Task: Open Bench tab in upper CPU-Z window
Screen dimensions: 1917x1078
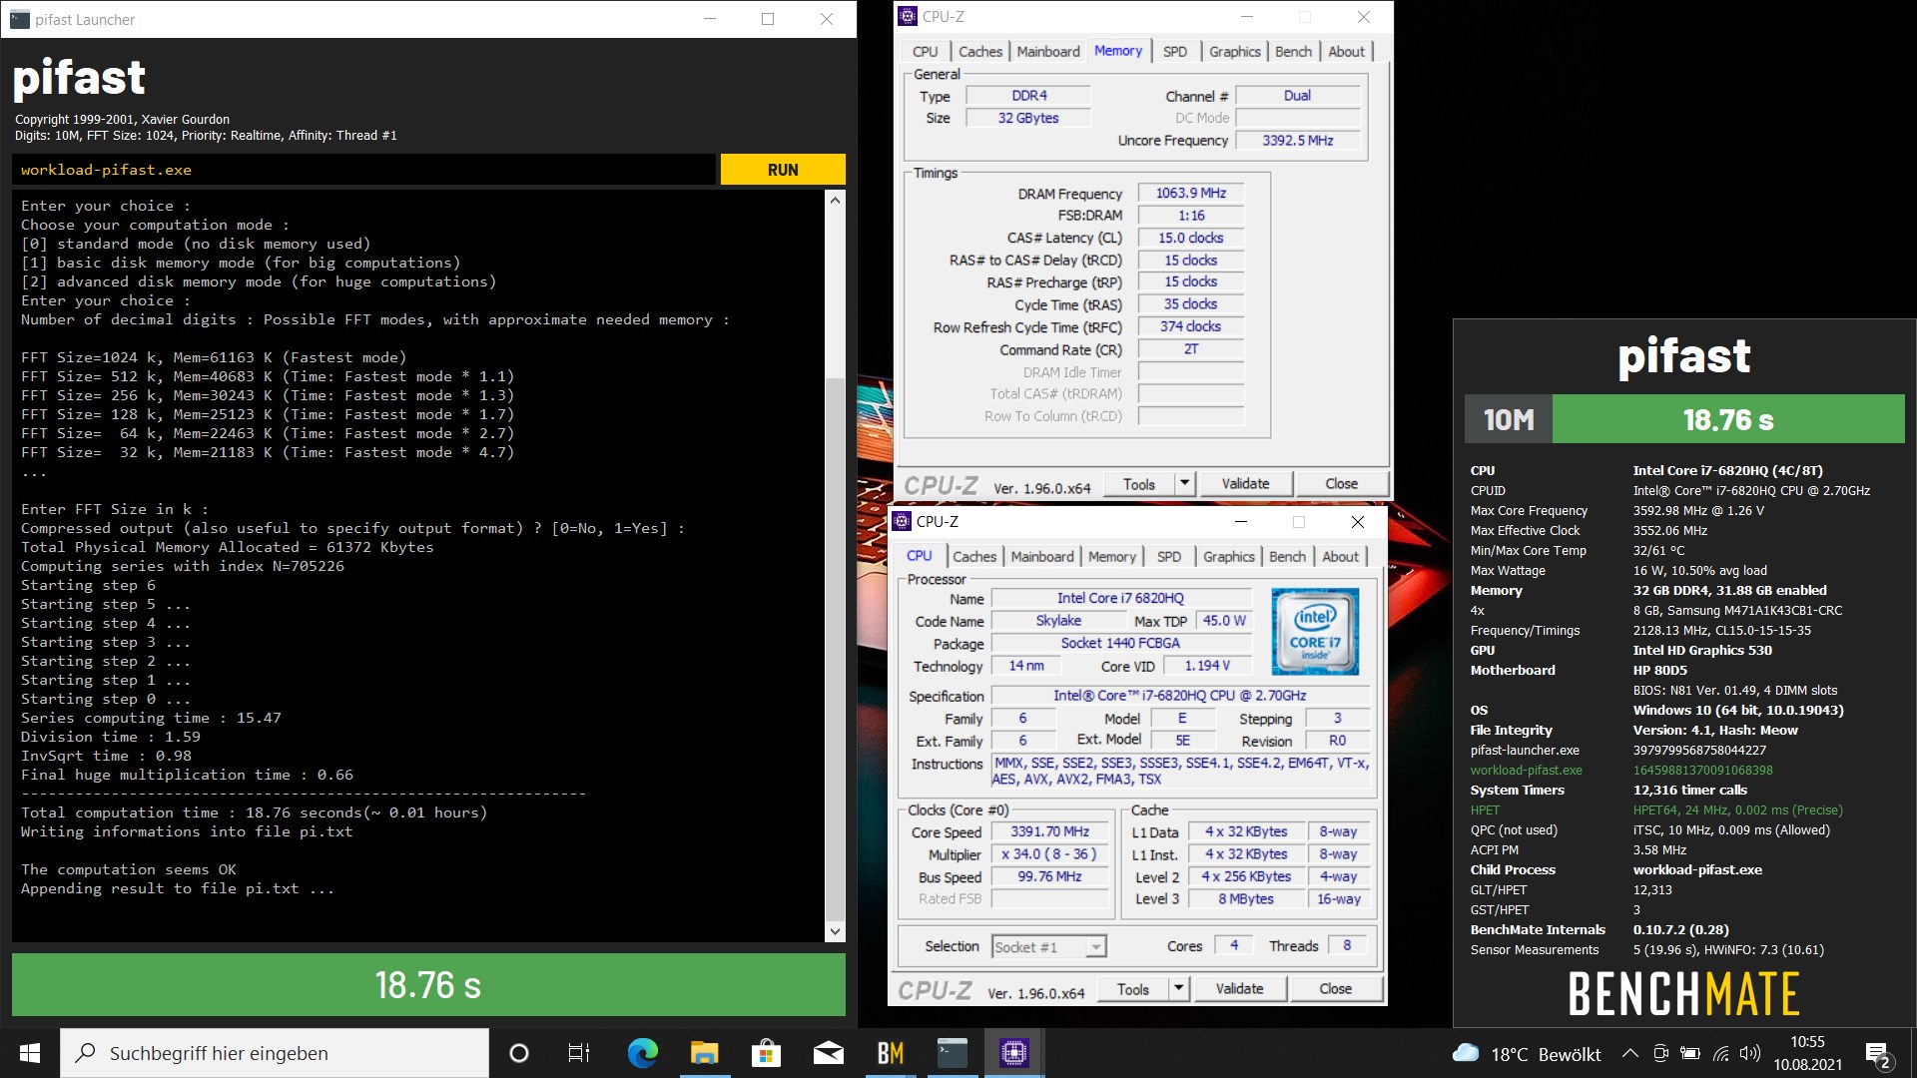Action: tap(1293, 52)
